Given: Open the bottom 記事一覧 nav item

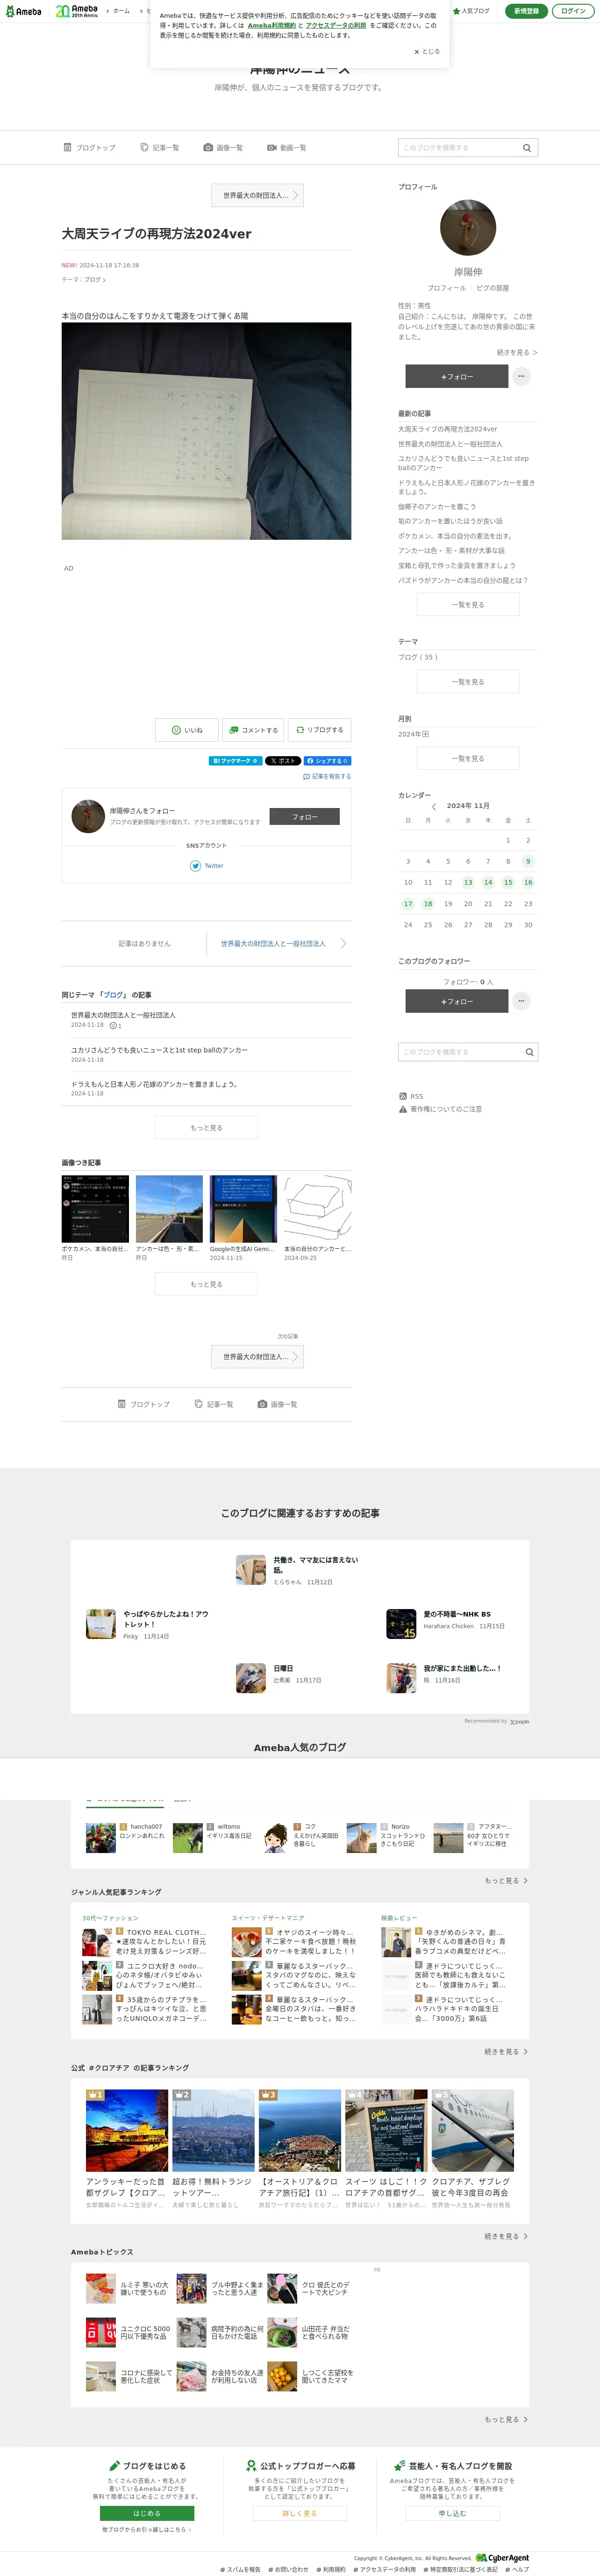Looking at the screenshot, I should tap(214, 1404).
